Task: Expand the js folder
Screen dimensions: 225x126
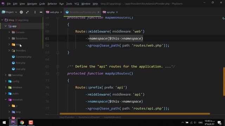Action: coord(9,106)
